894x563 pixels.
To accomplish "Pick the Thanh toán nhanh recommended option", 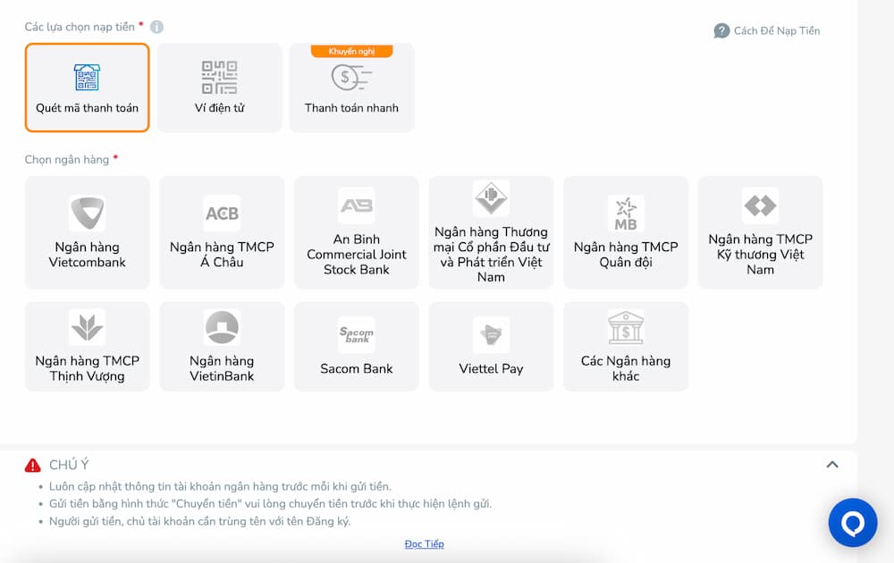I will click(x=351, y=88).
